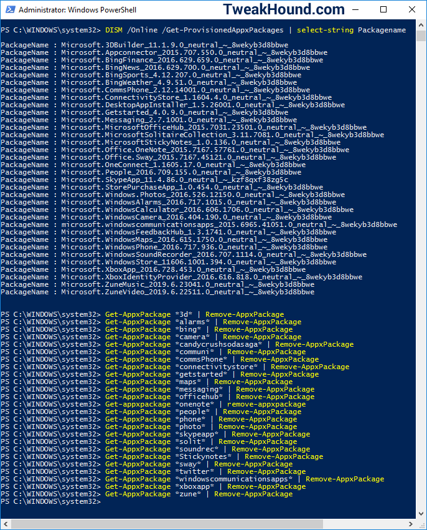
Task: Click the WindowsCamera package line
Action: [x=166, y=217]
